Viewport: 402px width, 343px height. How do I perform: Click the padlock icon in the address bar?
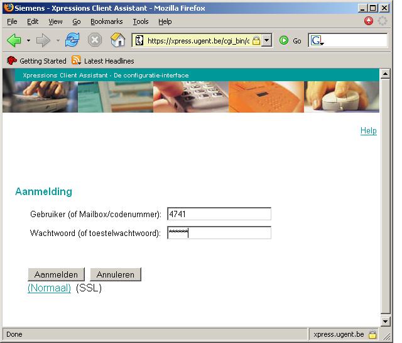tap(256, 41)
